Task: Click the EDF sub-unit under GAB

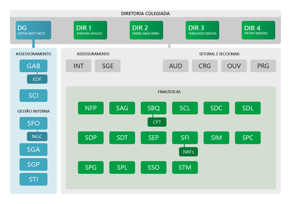Action: (37, 79)
